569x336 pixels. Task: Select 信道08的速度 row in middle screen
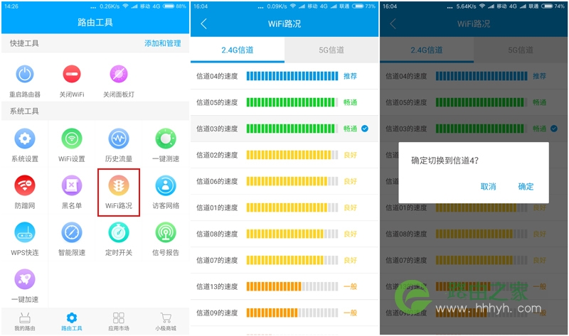coord(284,234)
